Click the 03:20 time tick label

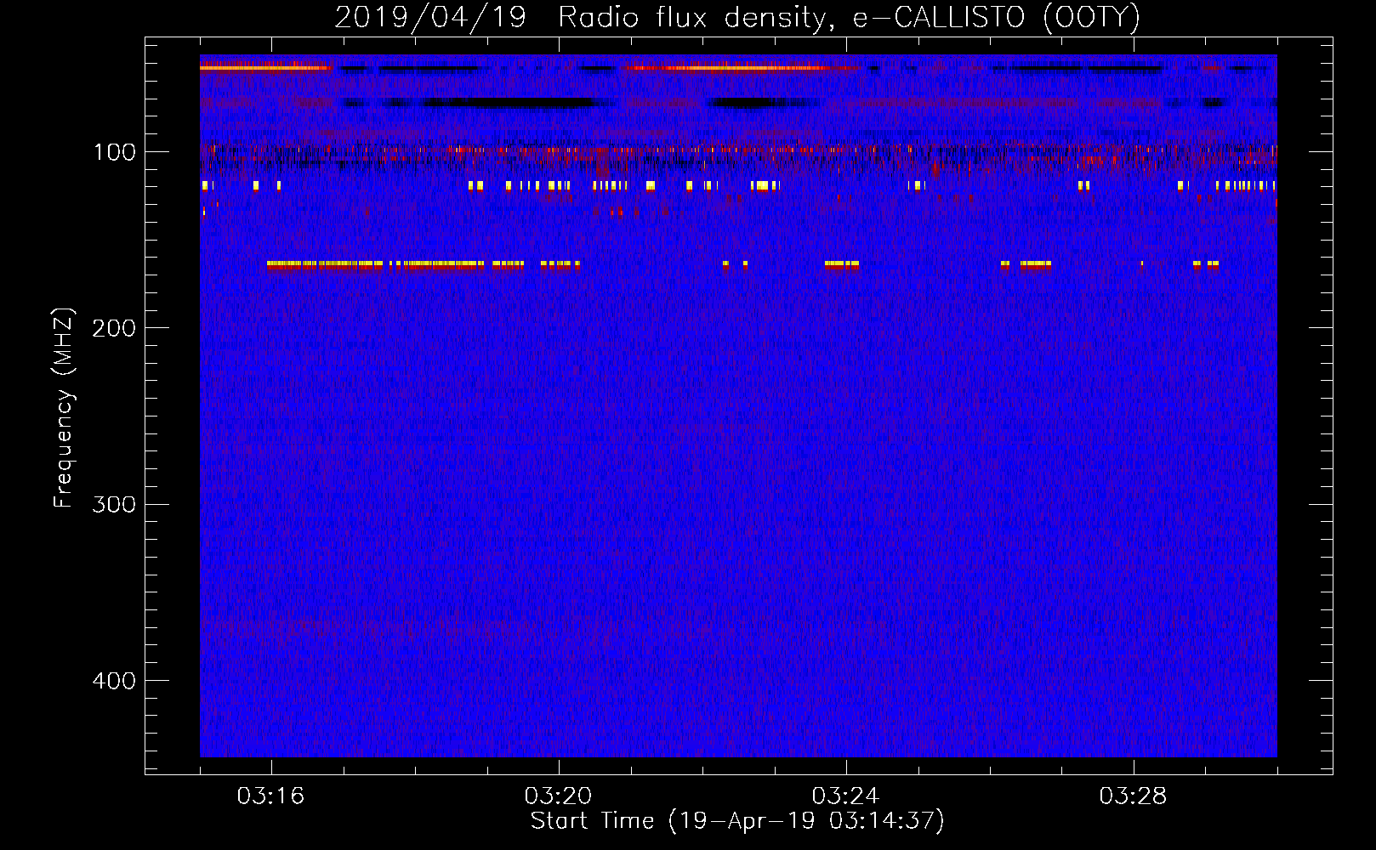(558, 796)
